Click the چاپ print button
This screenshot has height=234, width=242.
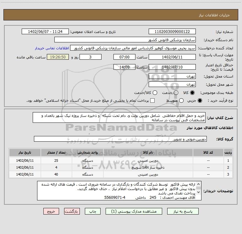click(x=93, y=211)
